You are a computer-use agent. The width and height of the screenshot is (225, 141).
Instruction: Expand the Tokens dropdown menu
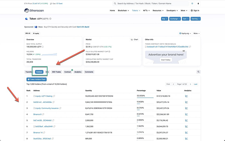click(x=136, y=11)
